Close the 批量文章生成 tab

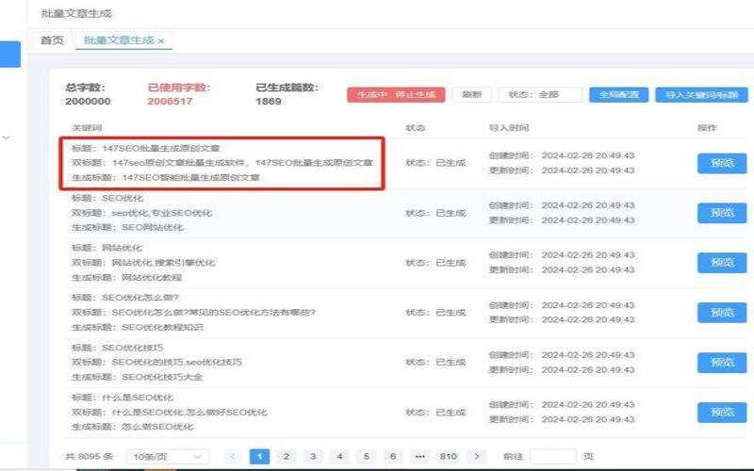160,41
